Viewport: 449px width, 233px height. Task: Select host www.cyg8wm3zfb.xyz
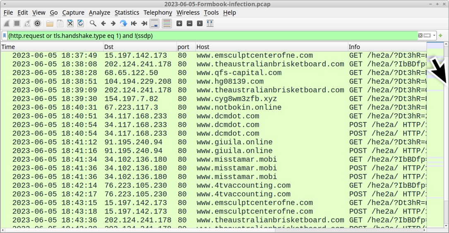pos(237,99)
